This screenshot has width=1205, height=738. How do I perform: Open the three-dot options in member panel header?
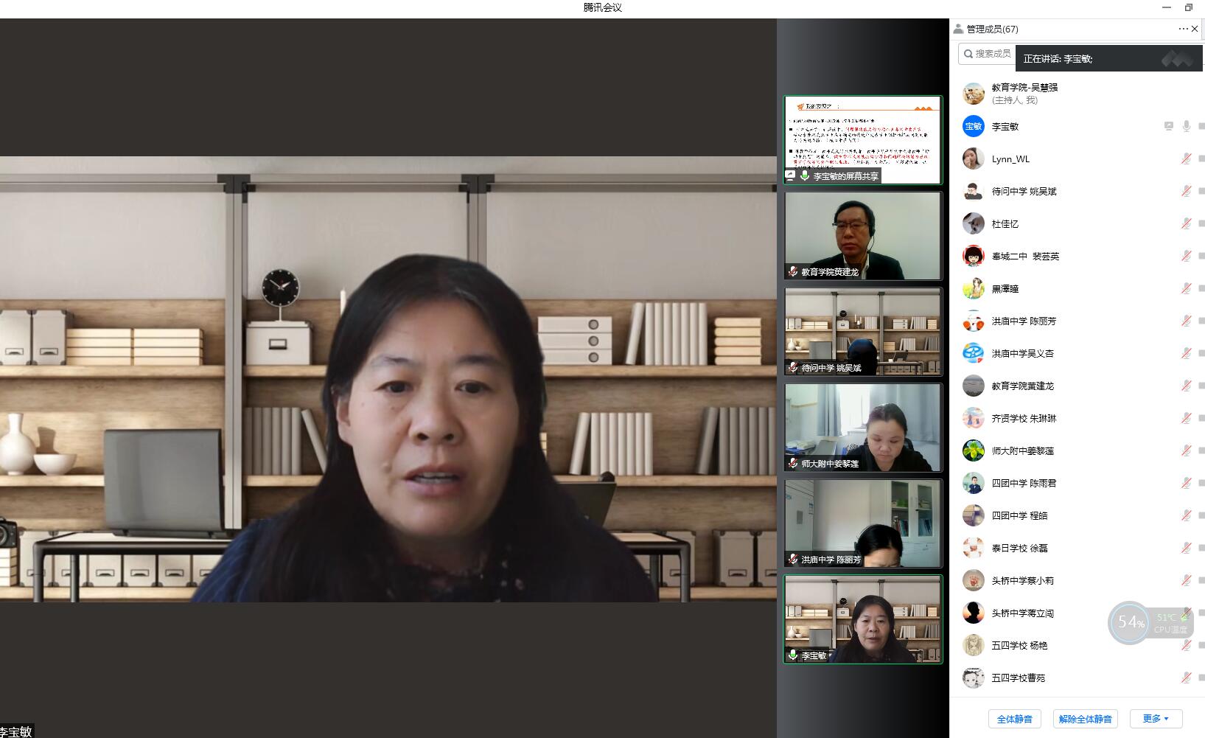[1183, 29]
